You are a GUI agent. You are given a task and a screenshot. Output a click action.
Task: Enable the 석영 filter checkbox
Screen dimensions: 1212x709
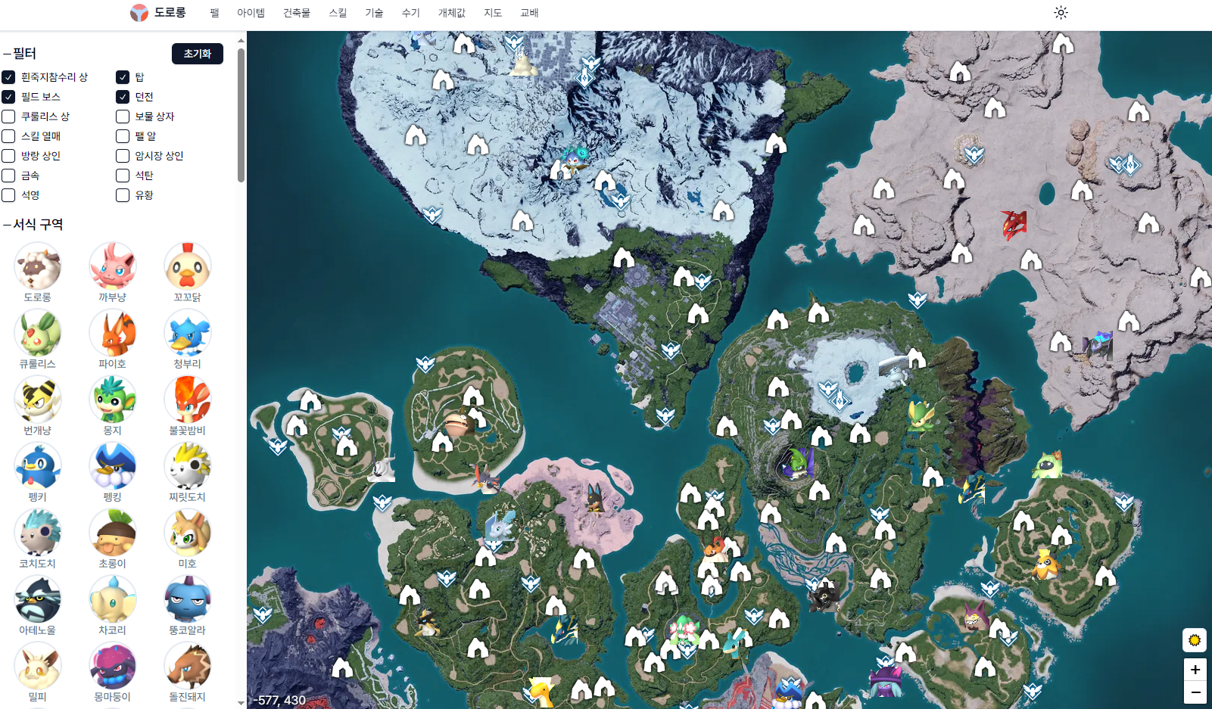point(8,195)
